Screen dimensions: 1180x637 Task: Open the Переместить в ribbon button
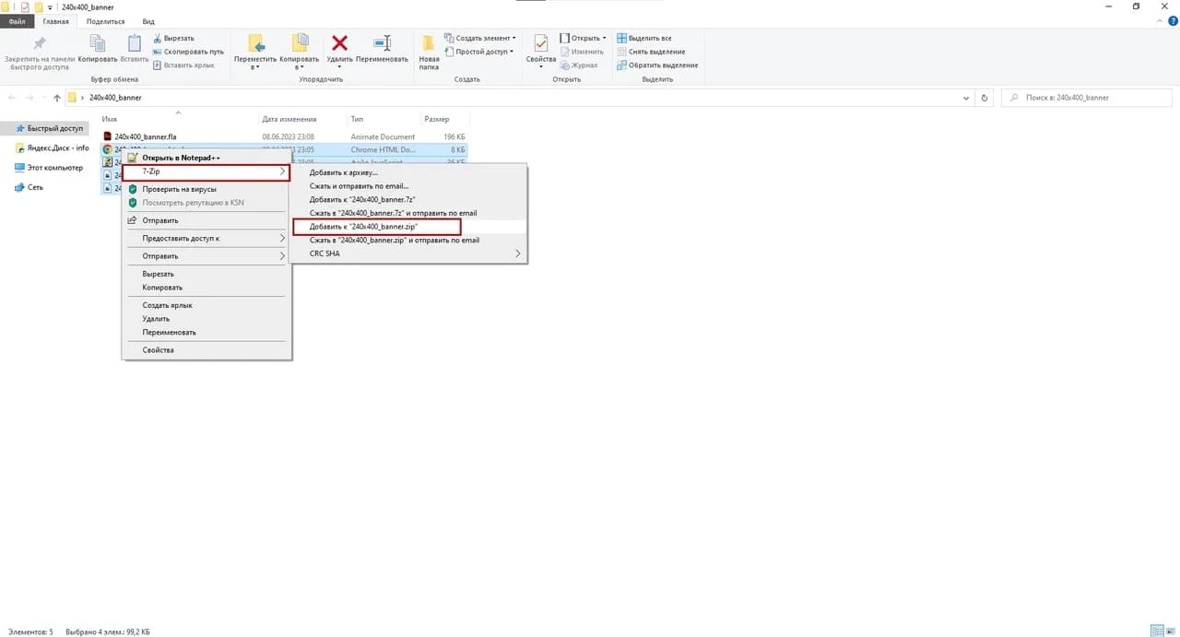click(x=255, y=51)
